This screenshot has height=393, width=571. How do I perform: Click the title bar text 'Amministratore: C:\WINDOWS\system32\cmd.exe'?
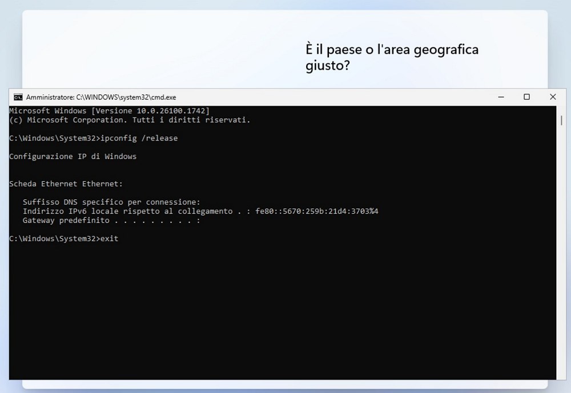(x=101, y=97)
